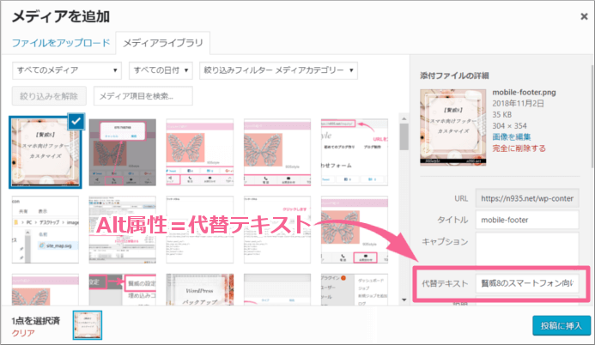
Task: Click the クリア link
Action: (x=23, y=333)
